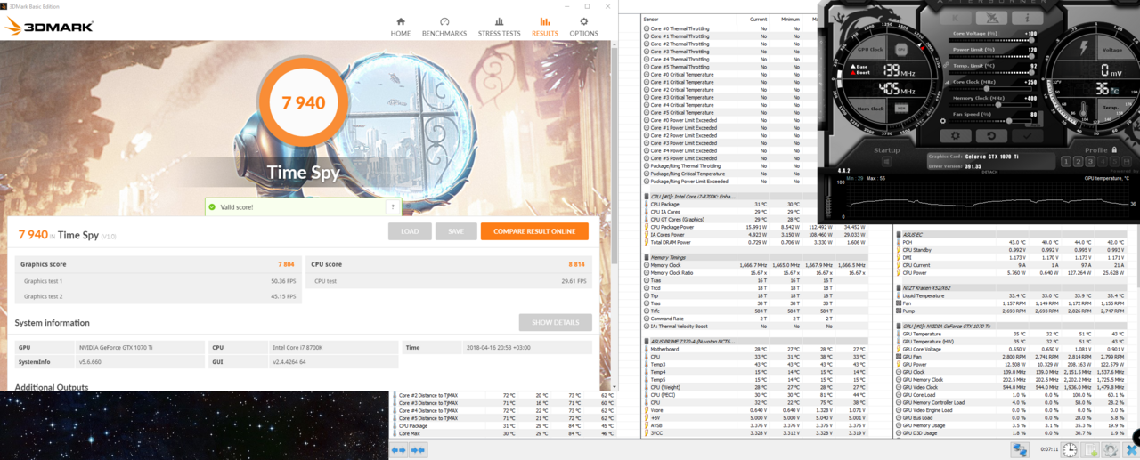The image size is (1140, 460).
Task: Click the valid score help question mark
Action: tap(392, 206)
